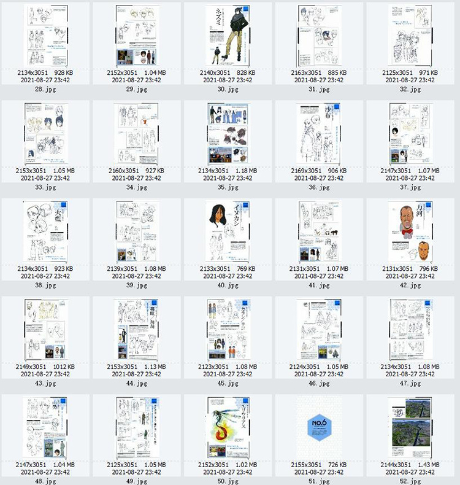
Task: Open the 30.jpg character illustration thumbnail
Action: coord(228,35)
